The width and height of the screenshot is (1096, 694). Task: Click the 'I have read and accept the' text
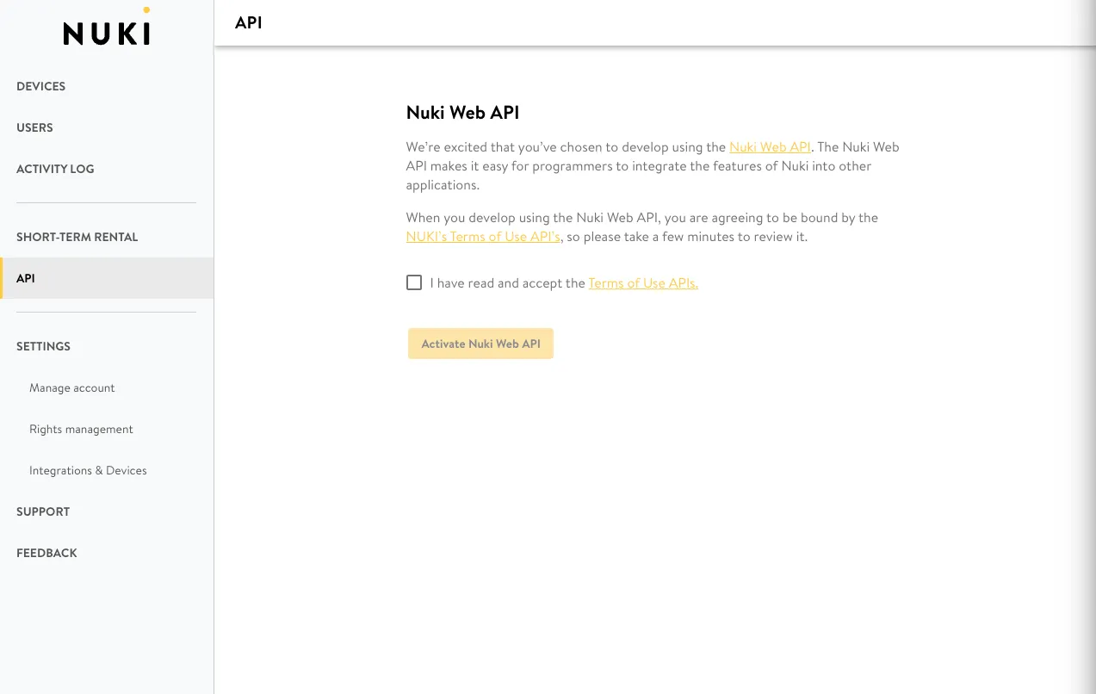click(508, 283)
